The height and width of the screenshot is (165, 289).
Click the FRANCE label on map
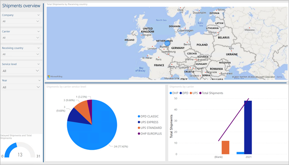tap(159, 65)
